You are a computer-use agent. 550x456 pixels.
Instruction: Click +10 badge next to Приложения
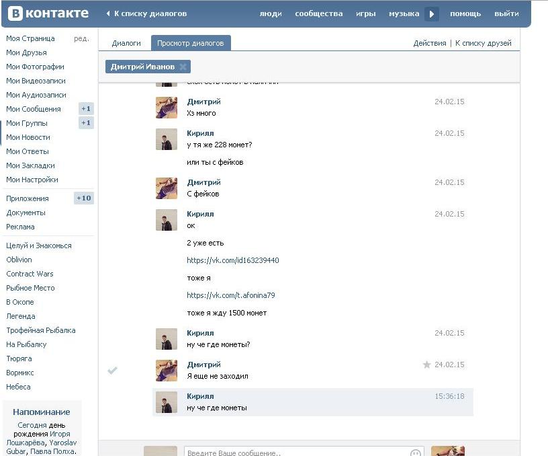[84, 198]
